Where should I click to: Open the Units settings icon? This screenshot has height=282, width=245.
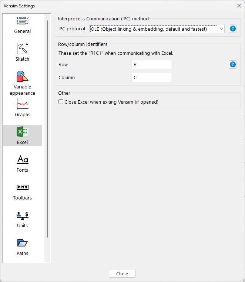click(x=23, y=215)
